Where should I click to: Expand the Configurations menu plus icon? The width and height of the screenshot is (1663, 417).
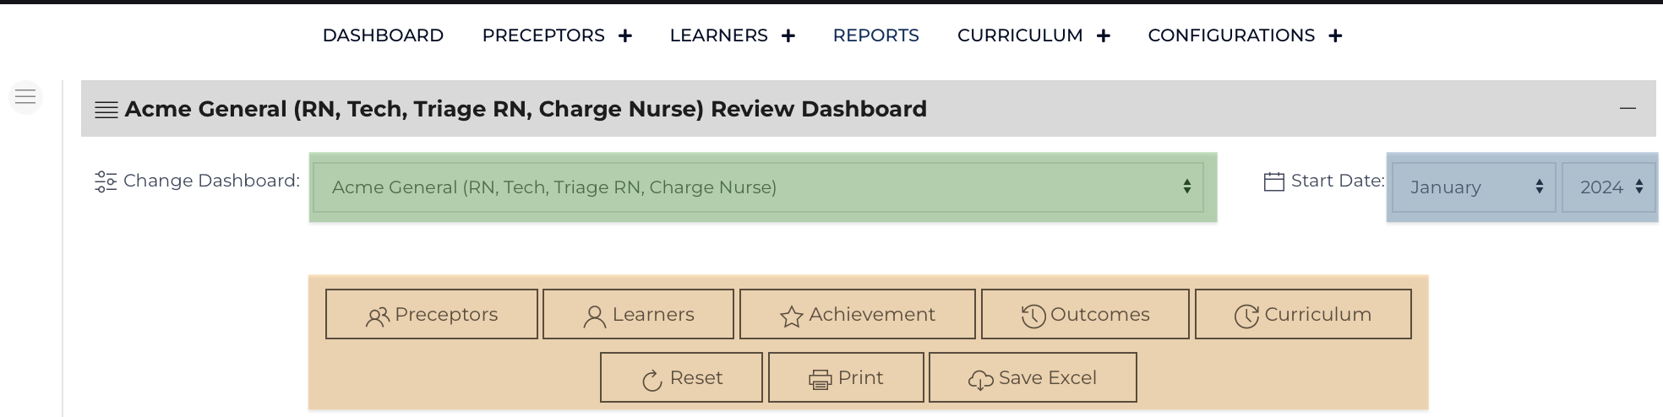coord(1335,35)
